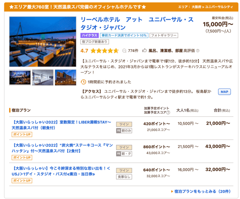Open plan LIBER満喫STAY 天然温泉スパ付 朝食付
240x199 pixels.
pyautogui.click(x=61, y=125)
